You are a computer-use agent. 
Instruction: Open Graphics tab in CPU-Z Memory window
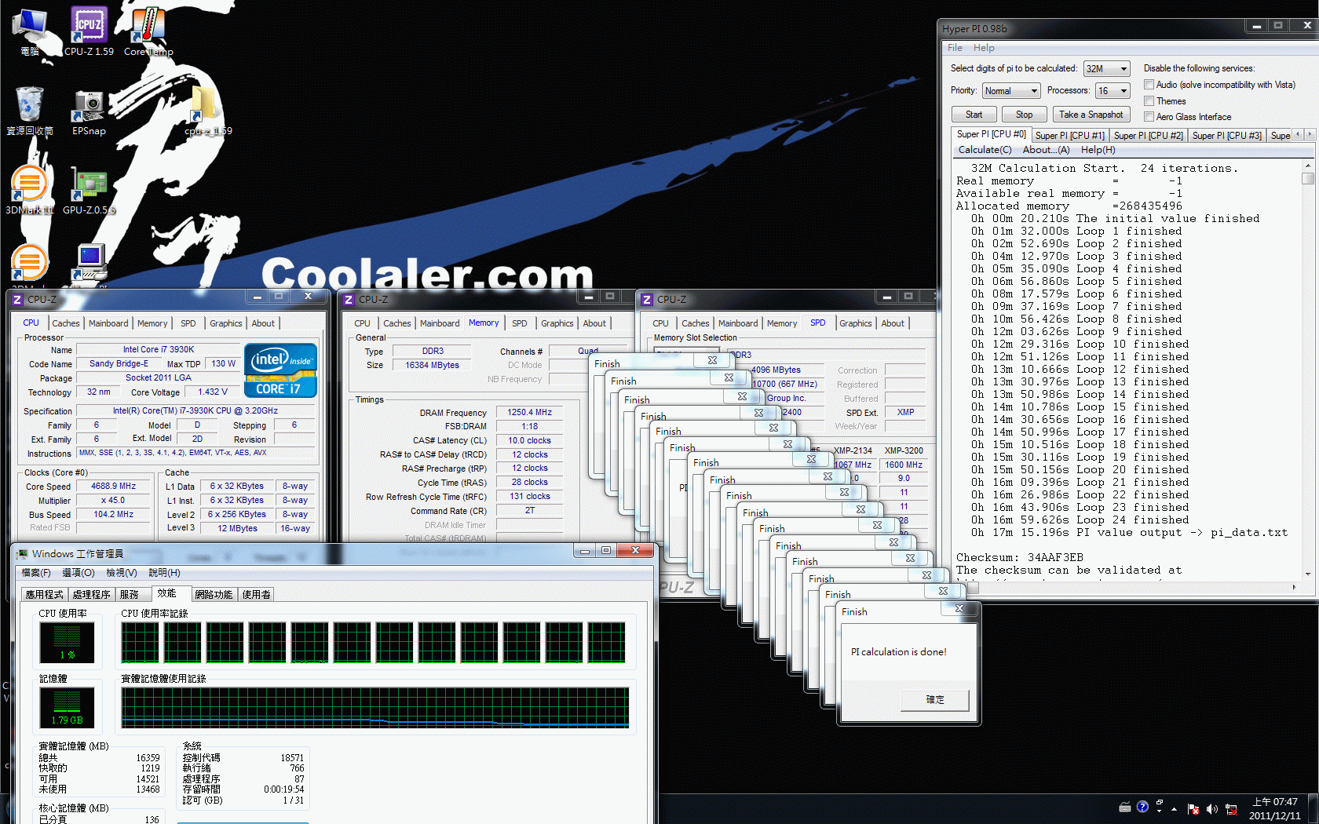(x=557, y=323)
